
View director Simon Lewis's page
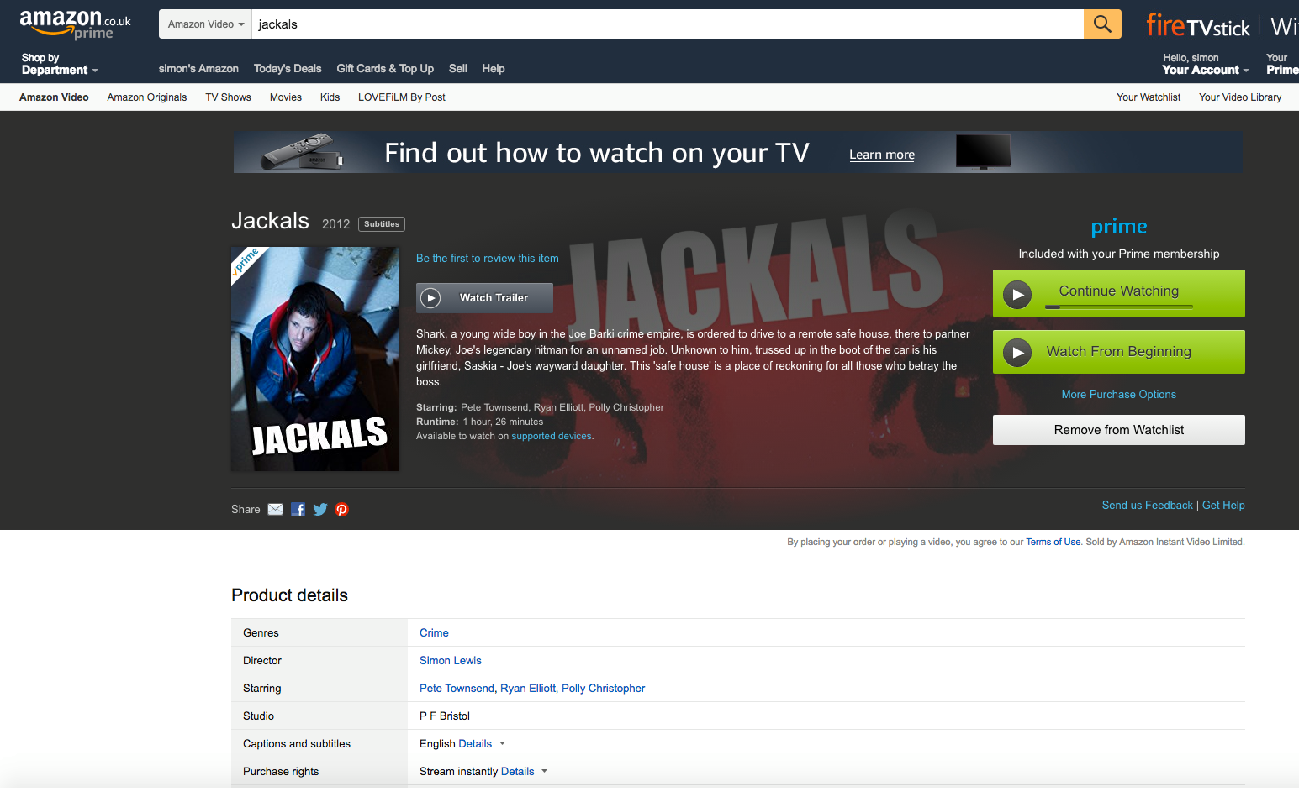[x=451, y=661]
